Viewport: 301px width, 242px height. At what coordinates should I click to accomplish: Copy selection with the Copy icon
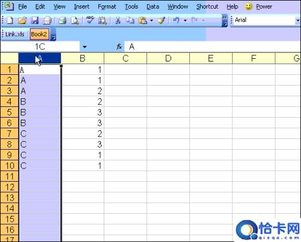click(x=130, y=21)
